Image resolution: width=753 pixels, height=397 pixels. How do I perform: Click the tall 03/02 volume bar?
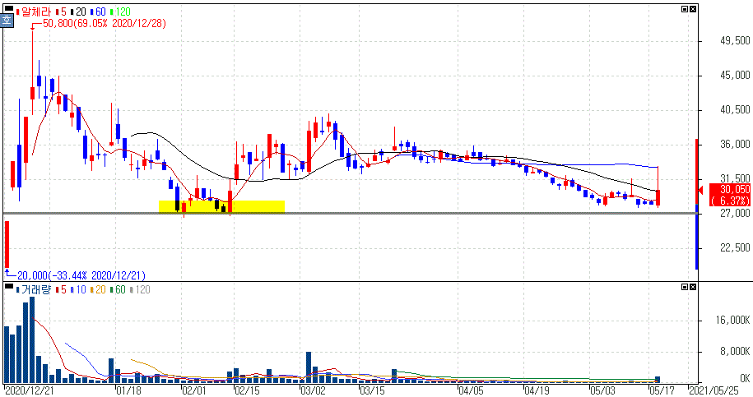click(309, 367)
